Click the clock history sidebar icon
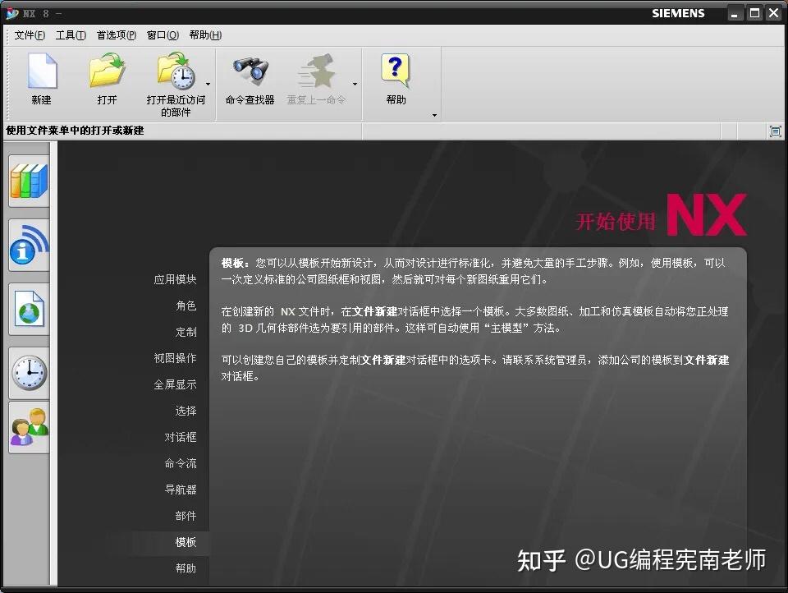 (29, 372)
